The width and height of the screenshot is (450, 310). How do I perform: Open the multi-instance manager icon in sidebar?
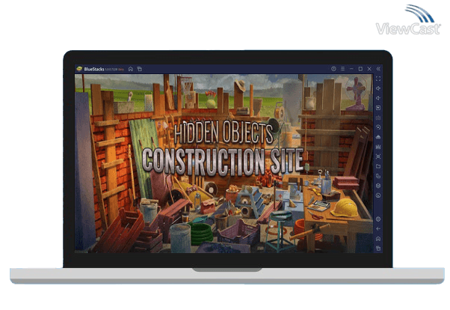[378, 176]
